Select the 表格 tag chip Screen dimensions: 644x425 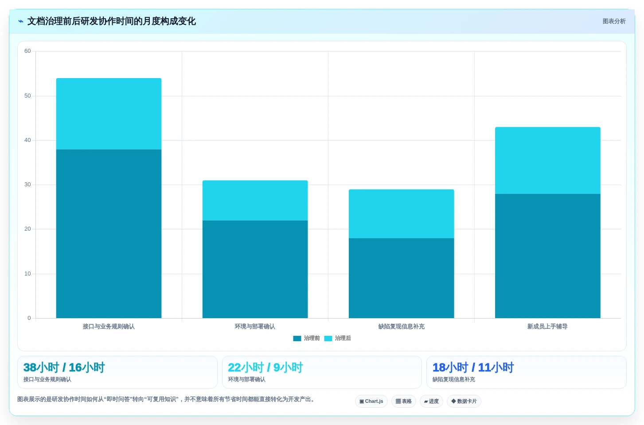(x=404, y=401)
